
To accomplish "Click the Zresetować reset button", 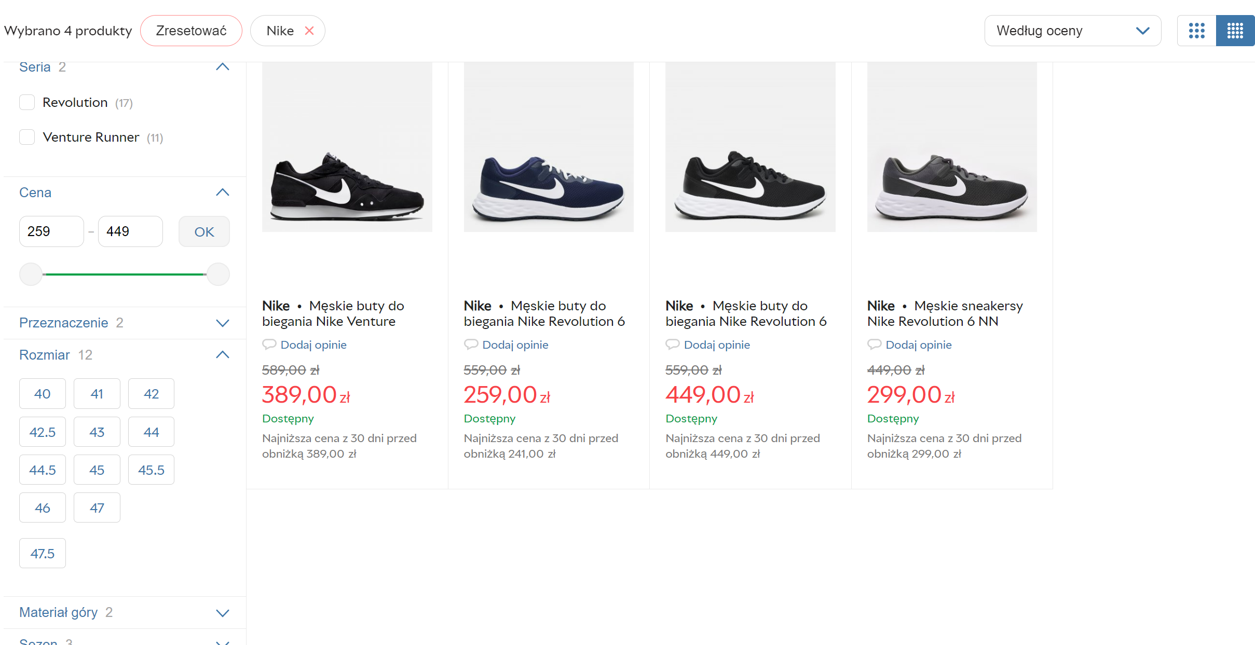I will 191,31.
